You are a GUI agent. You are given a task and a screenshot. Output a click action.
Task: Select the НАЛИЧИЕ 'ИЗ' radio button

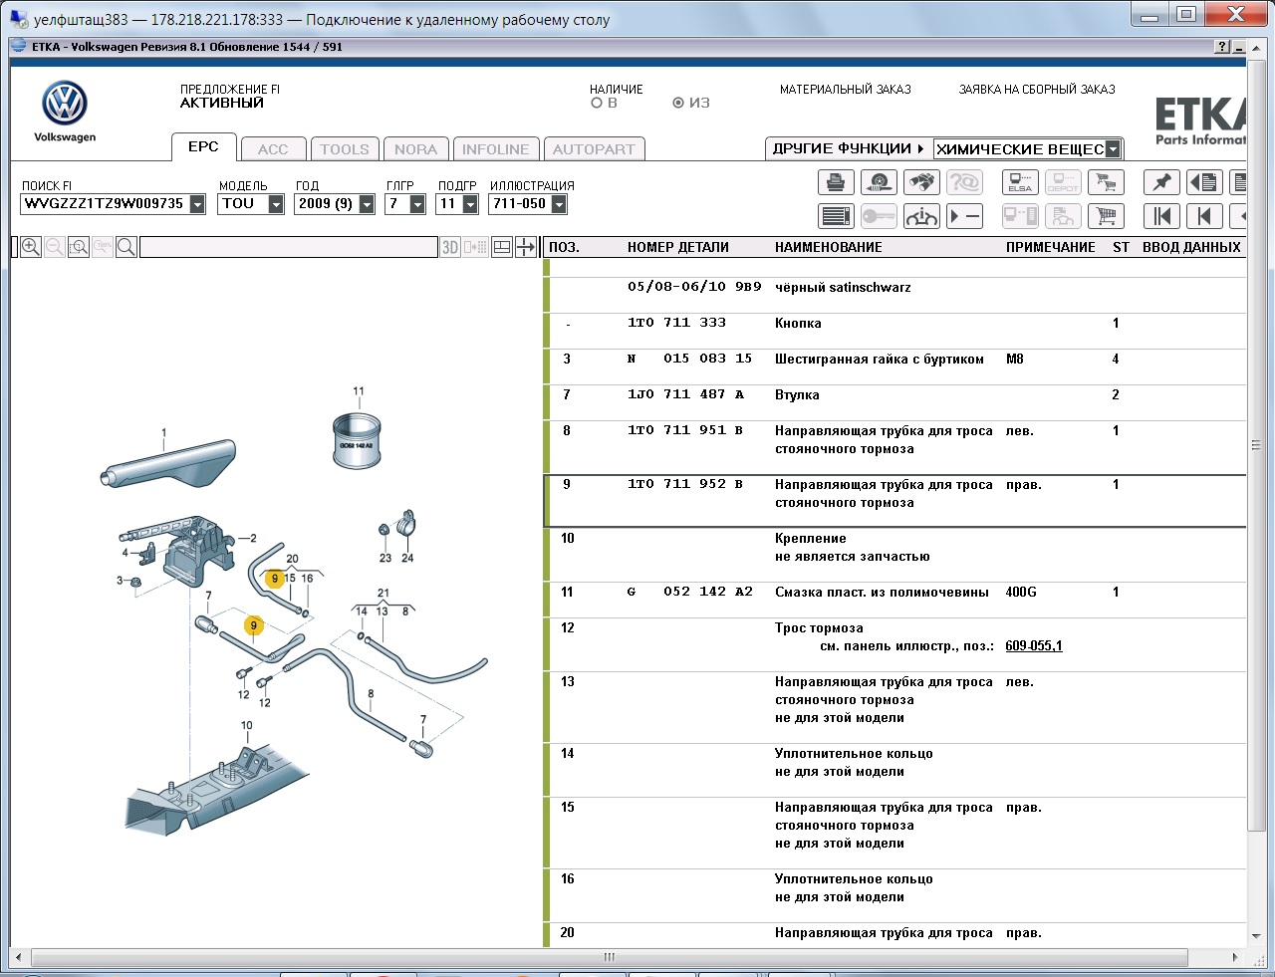[678, 103]
